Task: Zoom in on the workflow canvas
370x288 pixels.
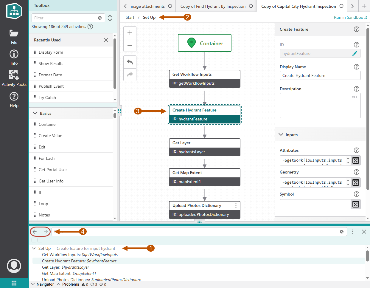Action: tap(130, 33)
